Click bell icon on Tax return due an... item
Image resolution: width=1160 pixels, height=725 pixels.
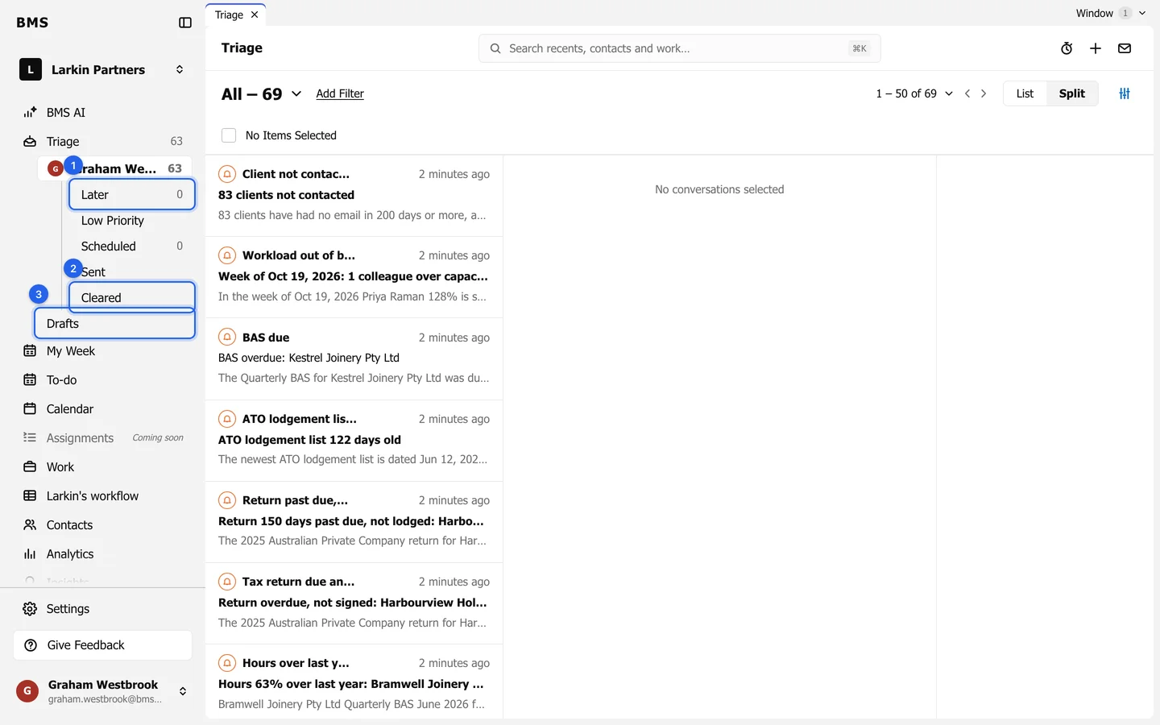(227, 581)
